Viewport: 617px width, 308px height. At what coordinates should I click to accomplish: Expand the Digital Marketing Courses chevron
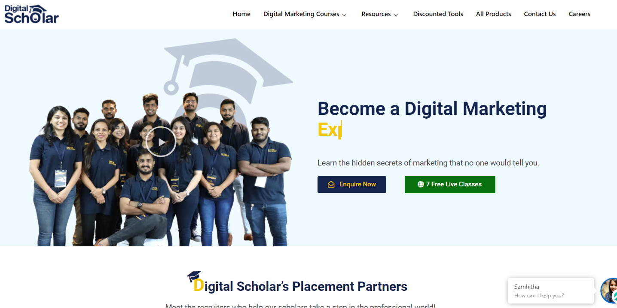(x=344, y=15)
